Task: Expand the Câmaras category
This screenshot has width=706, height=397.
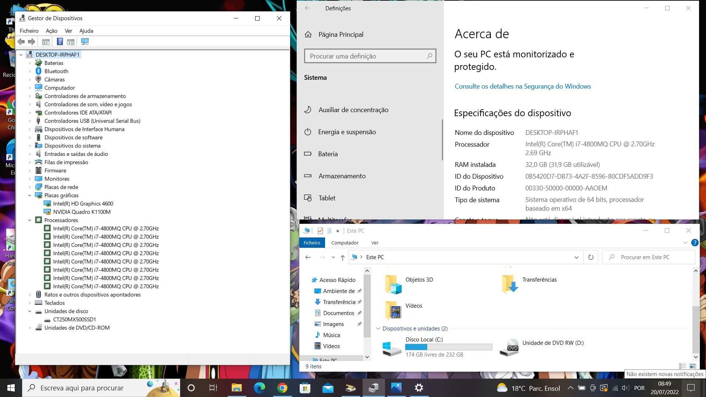Action: (x=30, y=80)
